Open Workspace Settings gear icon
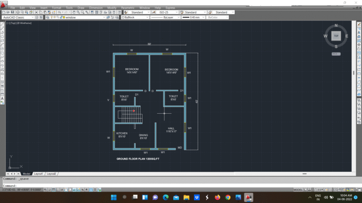 point(37,17)
